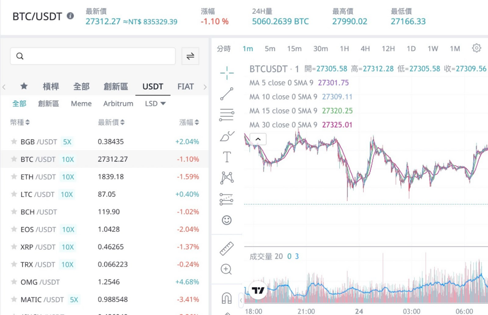Expand the LSD category dropdown
Image resolution: width=488 pixels, height=315 pixels.
pos(155,104)
